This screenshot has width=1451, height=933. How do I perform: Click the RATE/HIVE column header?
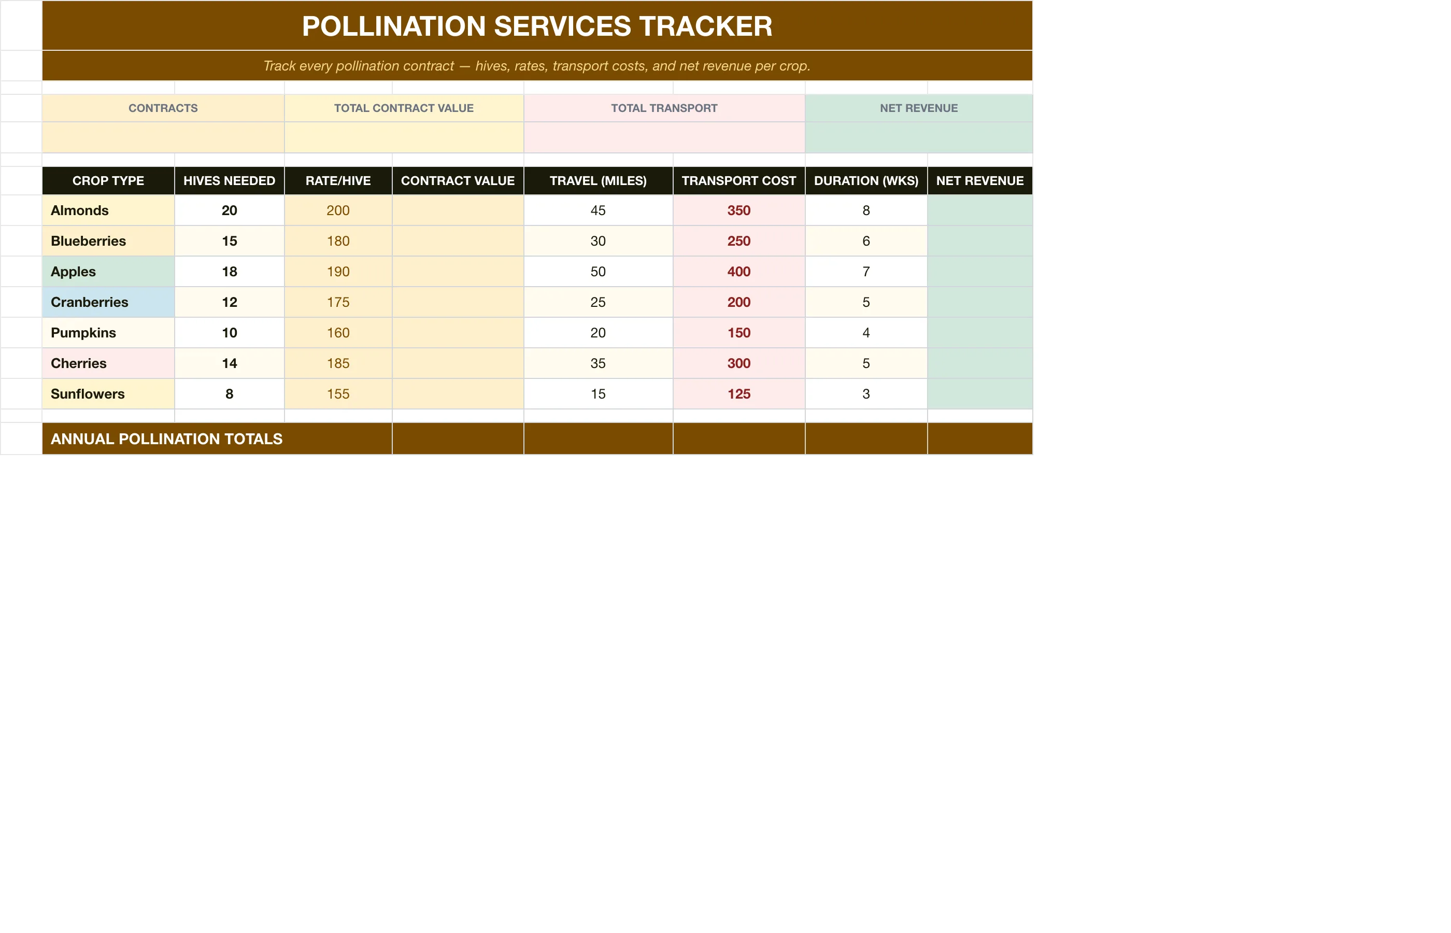pos(338,180)
